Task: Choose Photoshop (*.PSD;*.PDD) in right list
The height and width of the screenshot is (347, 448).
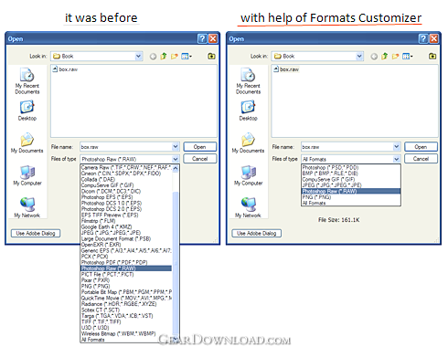Action: coord(351,167)
